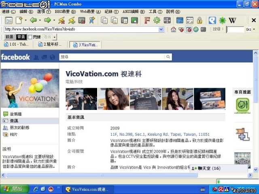The height and width of the screenshot is (194, 259).
Task: Open Facebook messages icon
Action: click(x=44, y=57)
